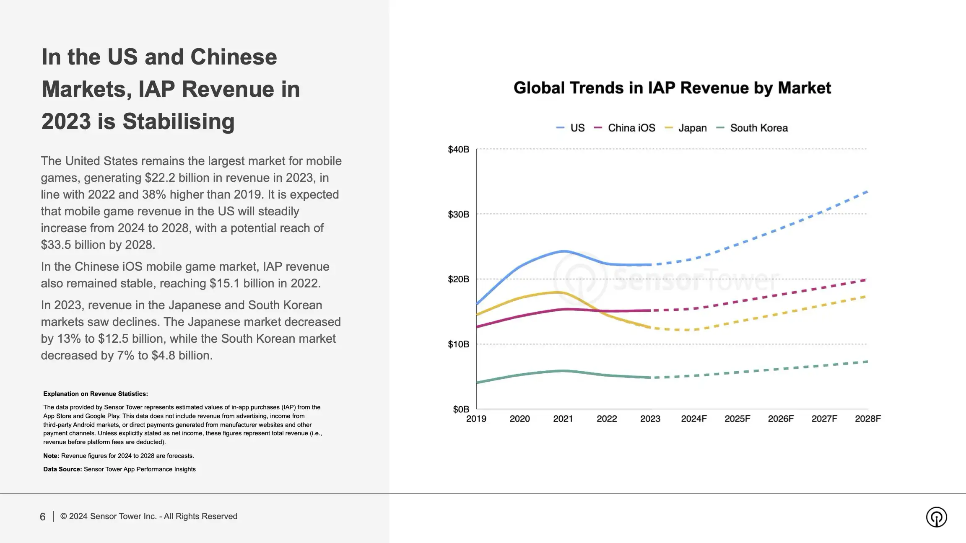Click the chart title Global Trends in IAP Revenue
Screen dimensions: 966x543
673,88
